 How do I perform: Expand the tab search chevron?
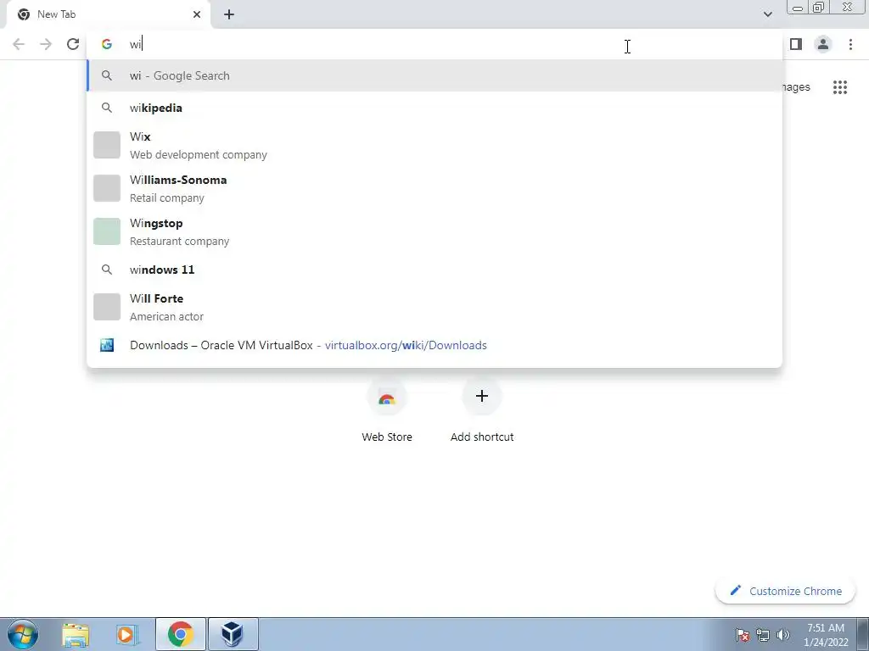(767, 14)
